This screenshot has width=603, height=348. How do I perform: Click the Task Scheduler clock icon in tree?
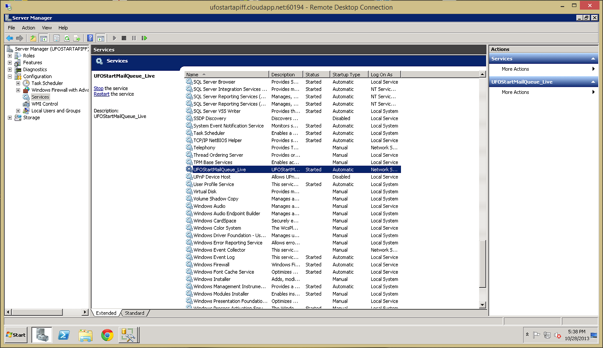(x=26, y=83)
